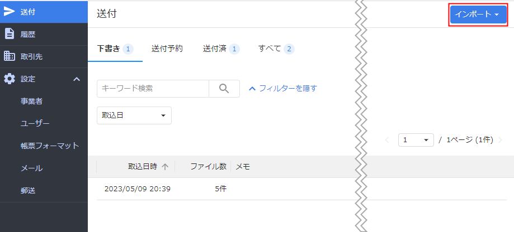Open 帳票フォーマット settings in sidebar
The image size is (514, 232).
[x=50, y=146]
